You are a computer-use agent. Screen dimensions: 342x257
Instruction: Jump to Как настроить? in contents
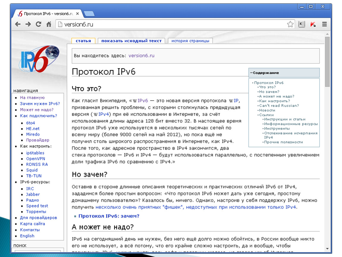[x=274, y=101]
